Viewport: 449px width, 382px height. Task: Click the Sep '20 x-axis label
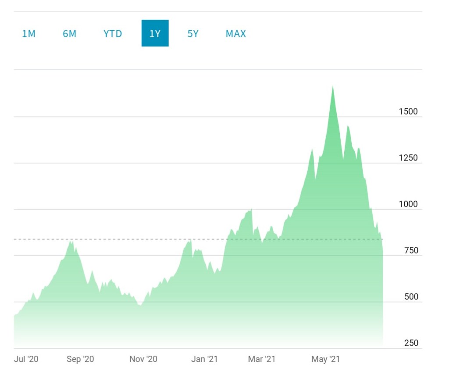[x=80, y=359]
